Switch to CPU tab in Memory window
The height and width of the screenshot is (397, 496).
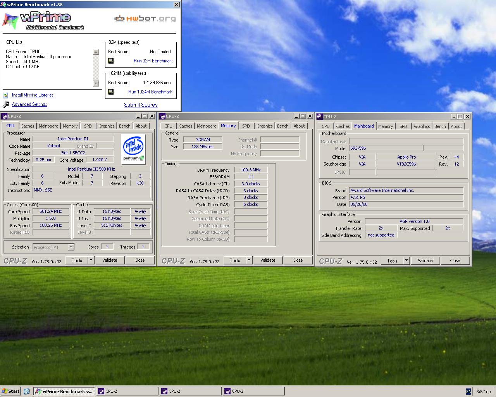pos(168,126)
